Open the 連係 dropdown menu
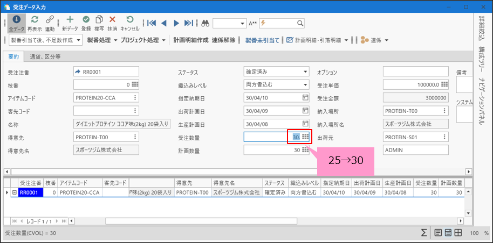The width and height of the screenshot is (493, 243). [x=386, y=40]
